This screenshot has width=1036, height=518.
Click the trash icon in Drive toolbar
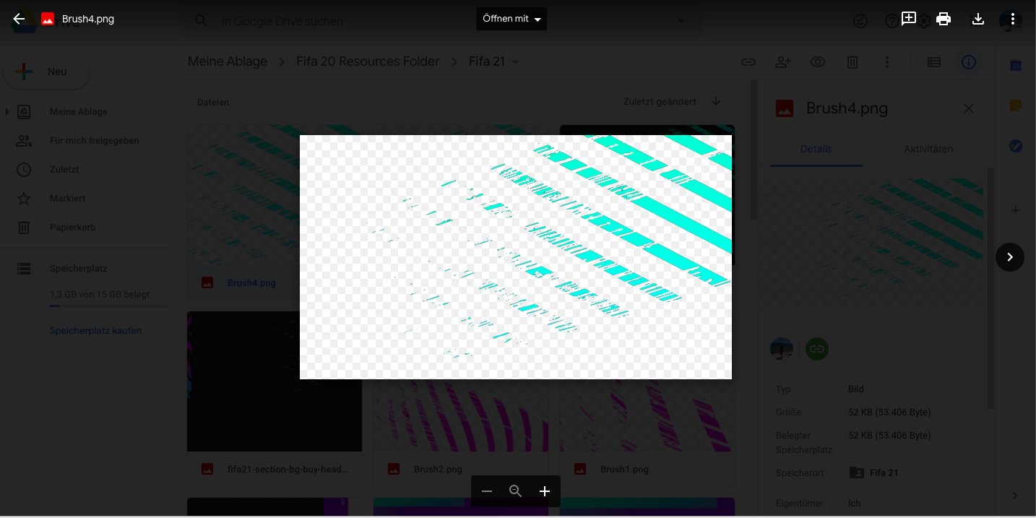point(852,63)
